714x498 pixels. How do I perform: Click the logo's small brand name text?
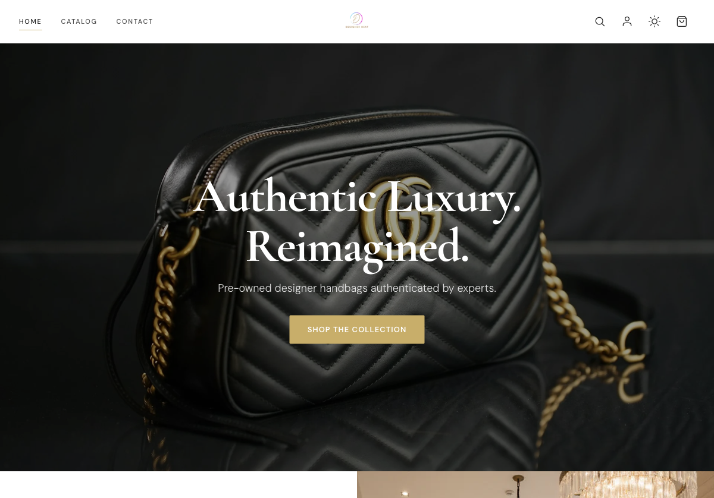[x=357, y=27]
